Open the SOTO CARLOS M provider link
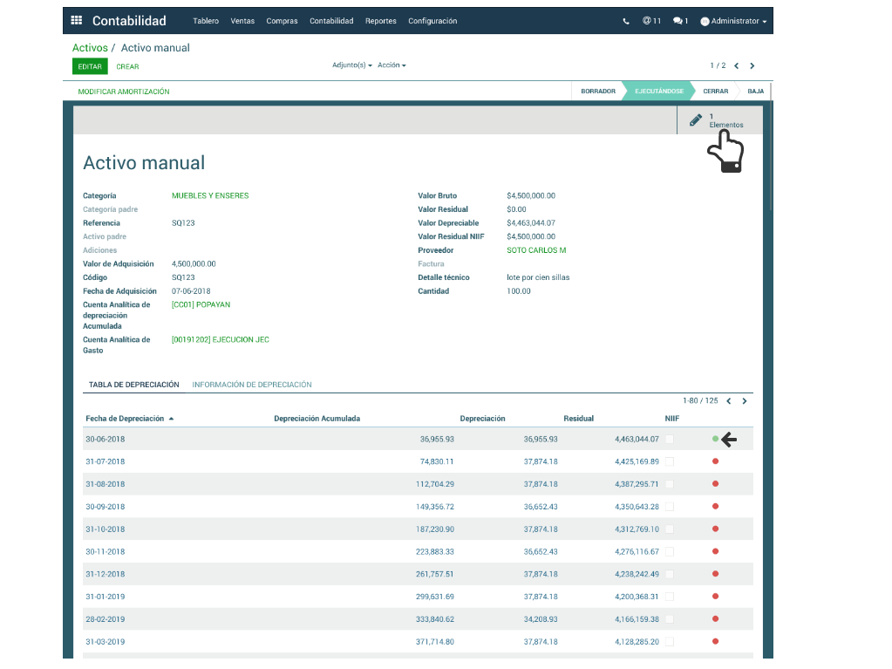This screenshot has width=892, height=669. pos(535,250)
